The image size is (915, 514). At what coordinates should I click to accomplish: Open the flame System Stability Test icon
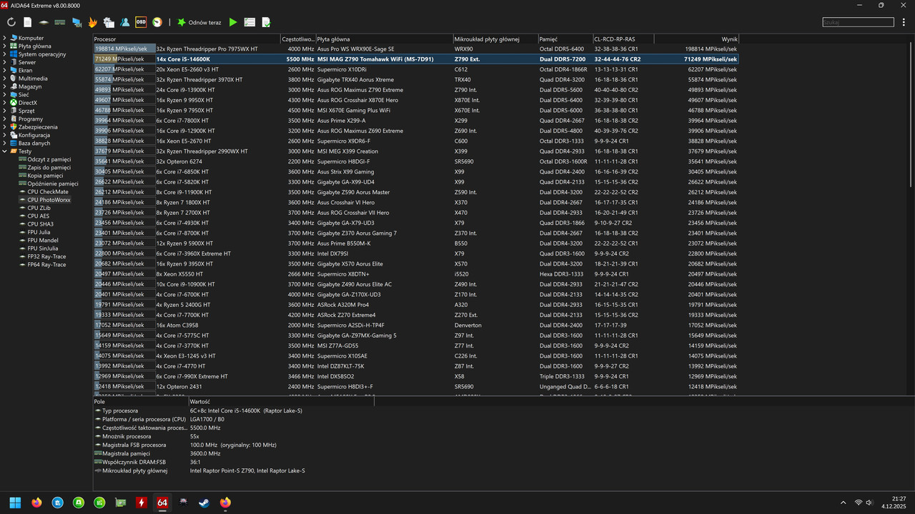(x=92, y=22)
